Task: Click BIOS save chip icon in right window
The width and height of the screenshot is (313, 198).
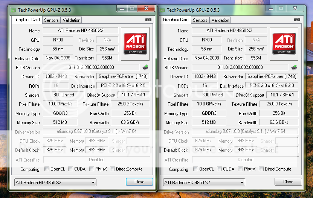Action: click(294, 67)
